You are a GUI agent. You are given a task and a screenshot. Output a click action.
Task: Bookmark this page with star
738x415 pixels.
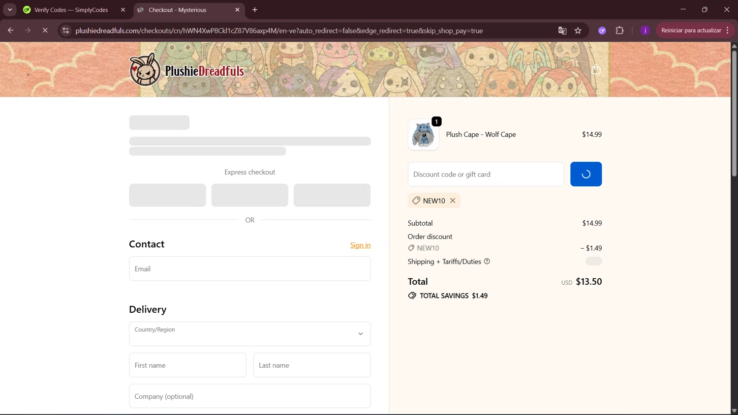pos(578,30)
